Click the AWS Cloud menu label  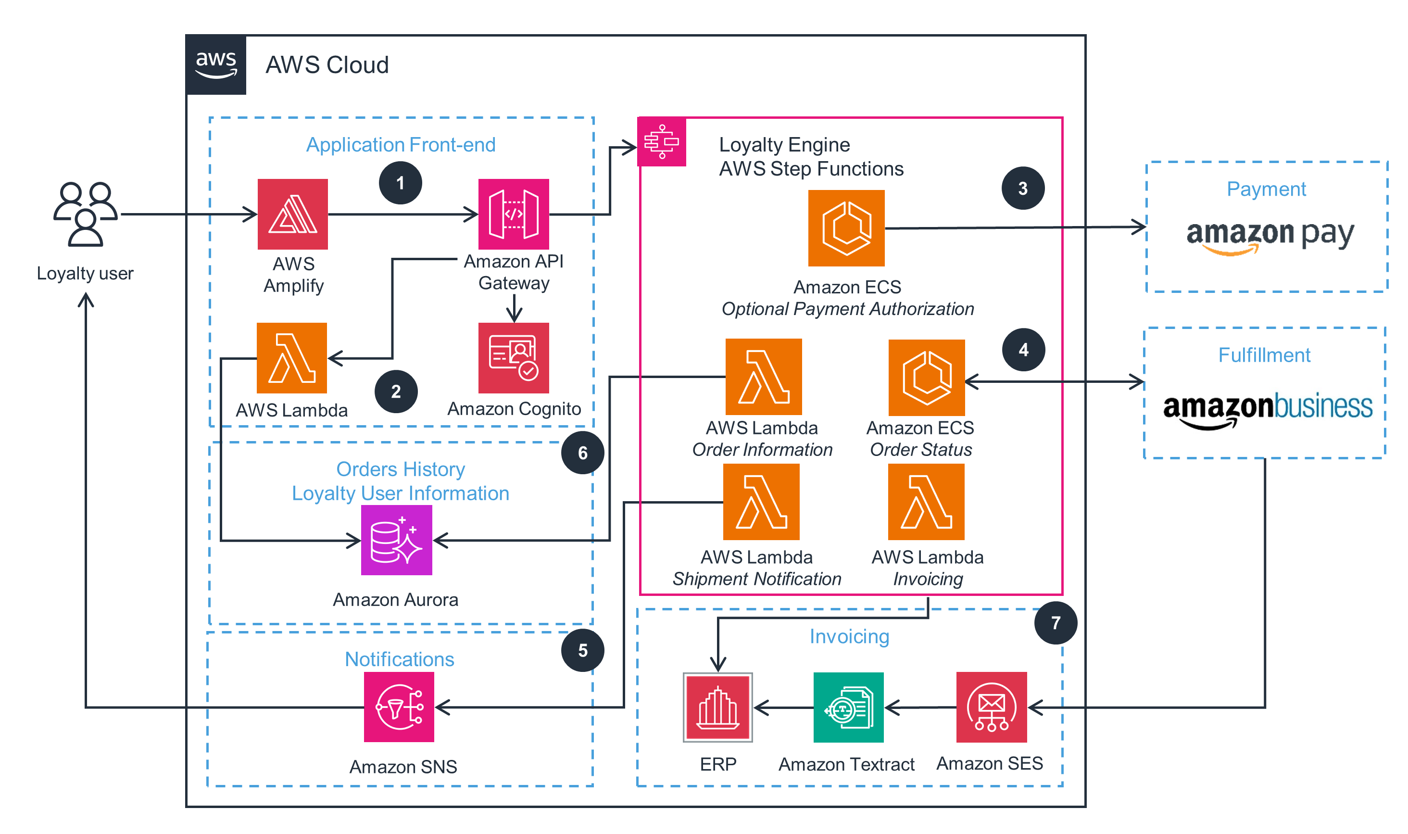pos(298,55)
